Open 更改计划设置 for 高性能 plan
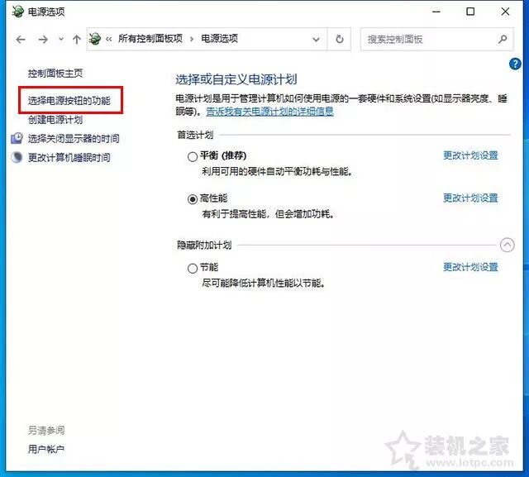The width and height of the screenshot is (529, 477). click(470, 198)
